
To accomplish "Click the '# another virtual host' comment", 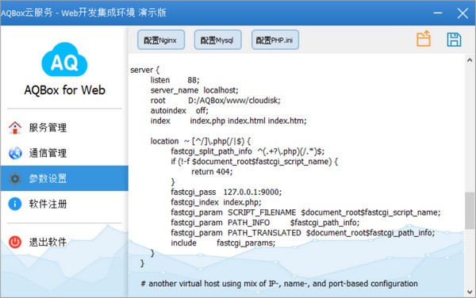I will pyautogui.click(x=279, y=284).
